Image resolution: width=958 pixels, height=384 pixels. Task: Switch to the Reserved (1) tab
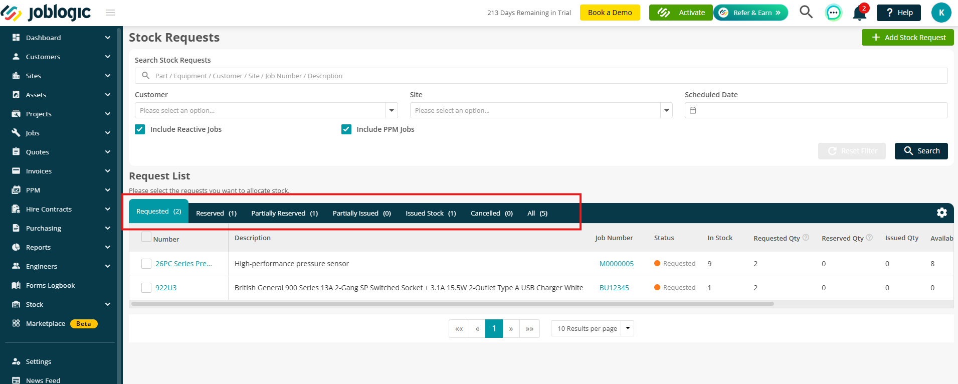[216, 213]
